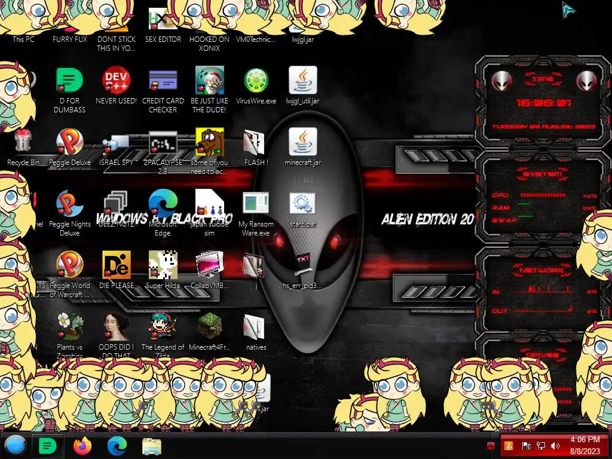Open the natives folder icon
Image resolution: width=612 pixels, height=459 pixels.
pyautogui.click(x=254, y=327)
